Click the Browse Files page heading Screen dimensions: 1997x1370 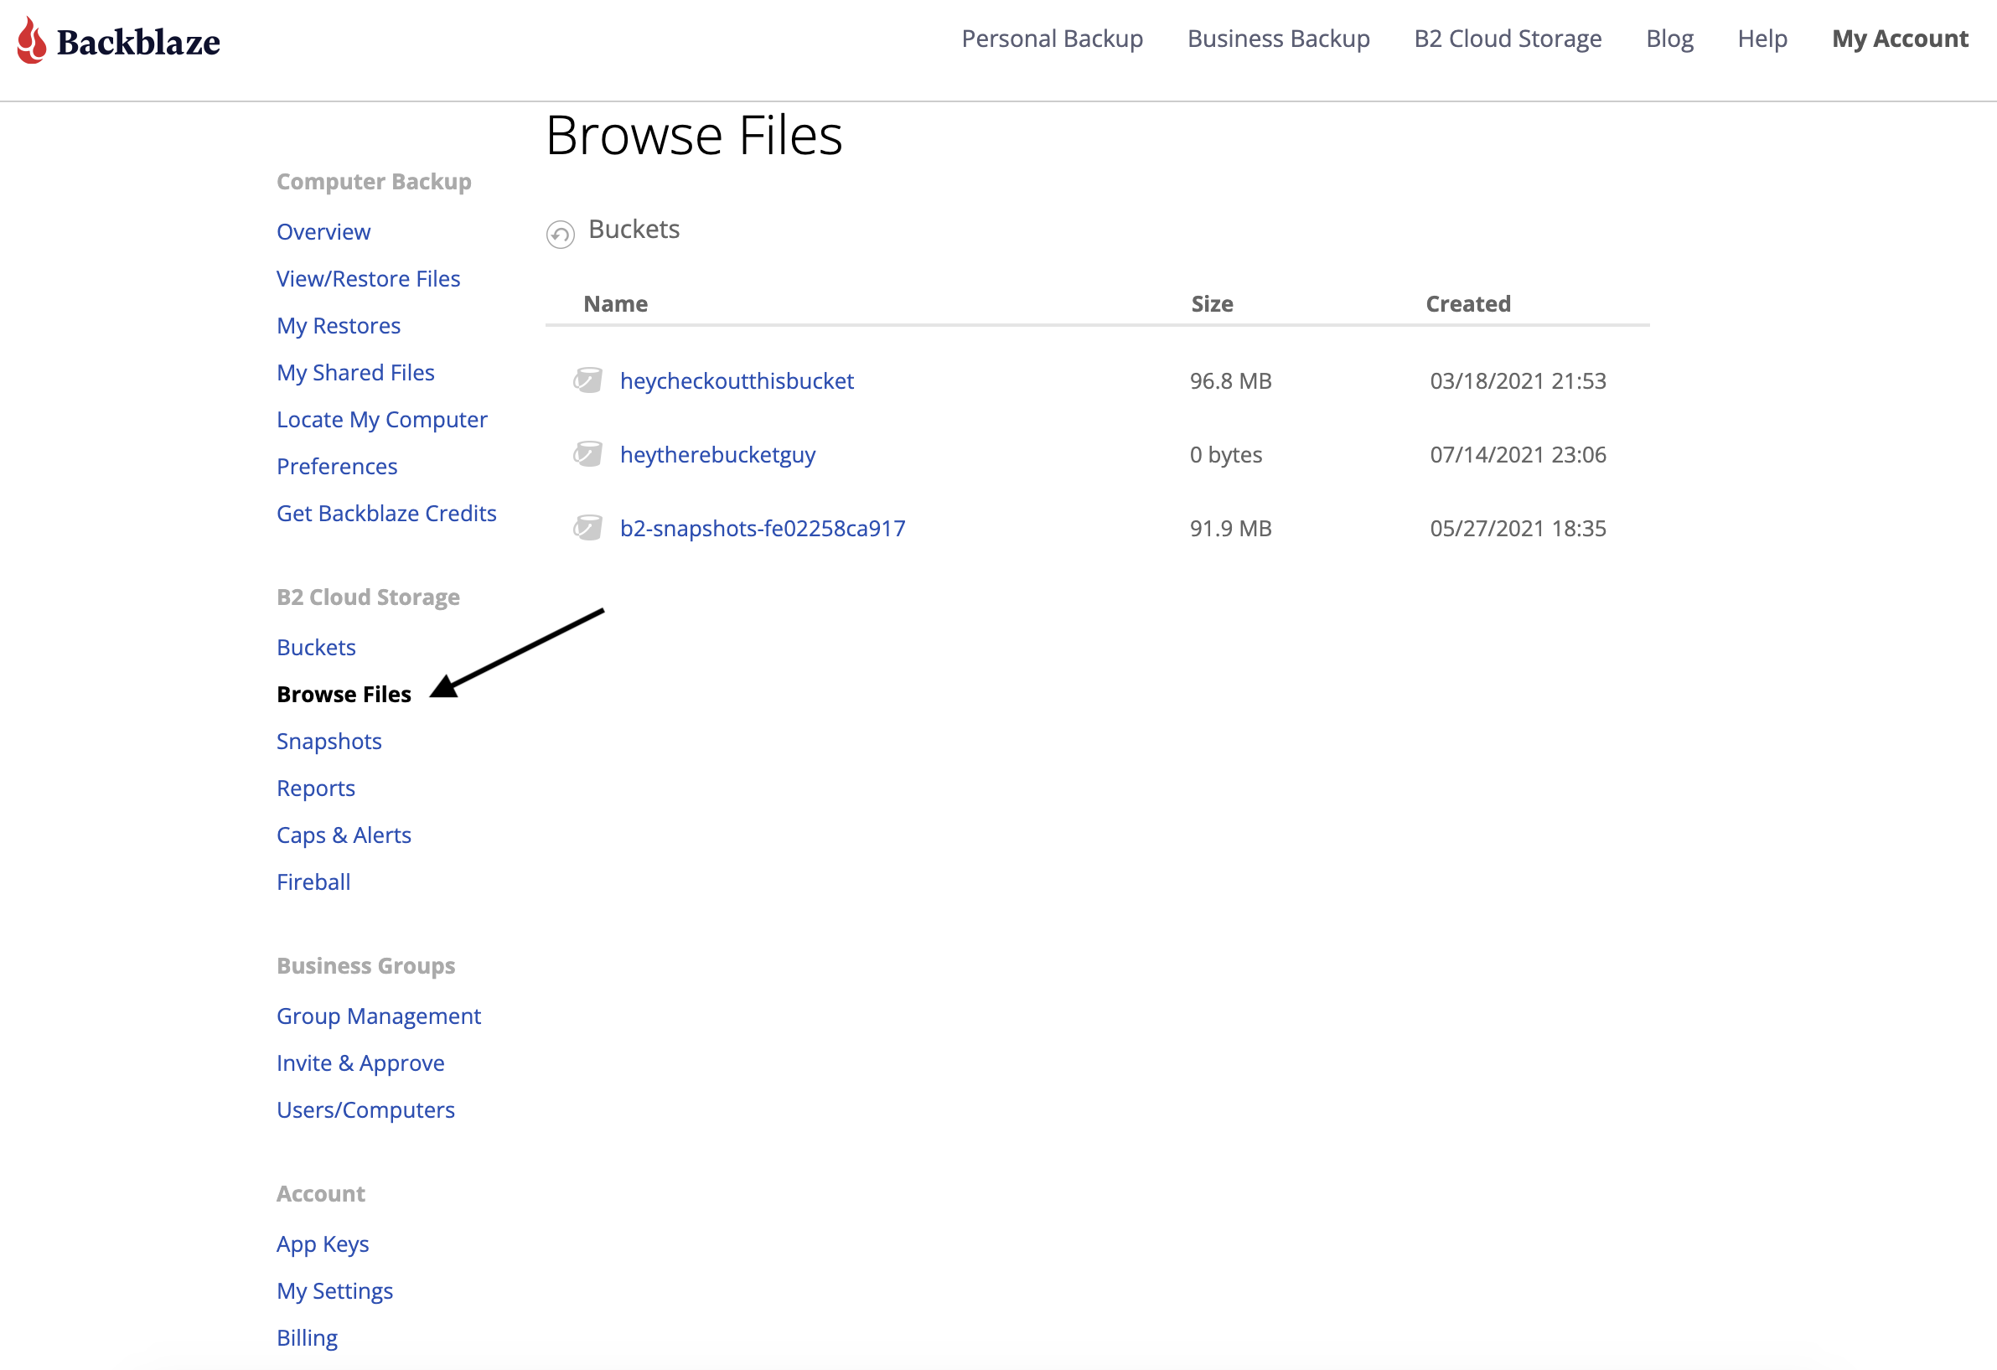point(695,136)
